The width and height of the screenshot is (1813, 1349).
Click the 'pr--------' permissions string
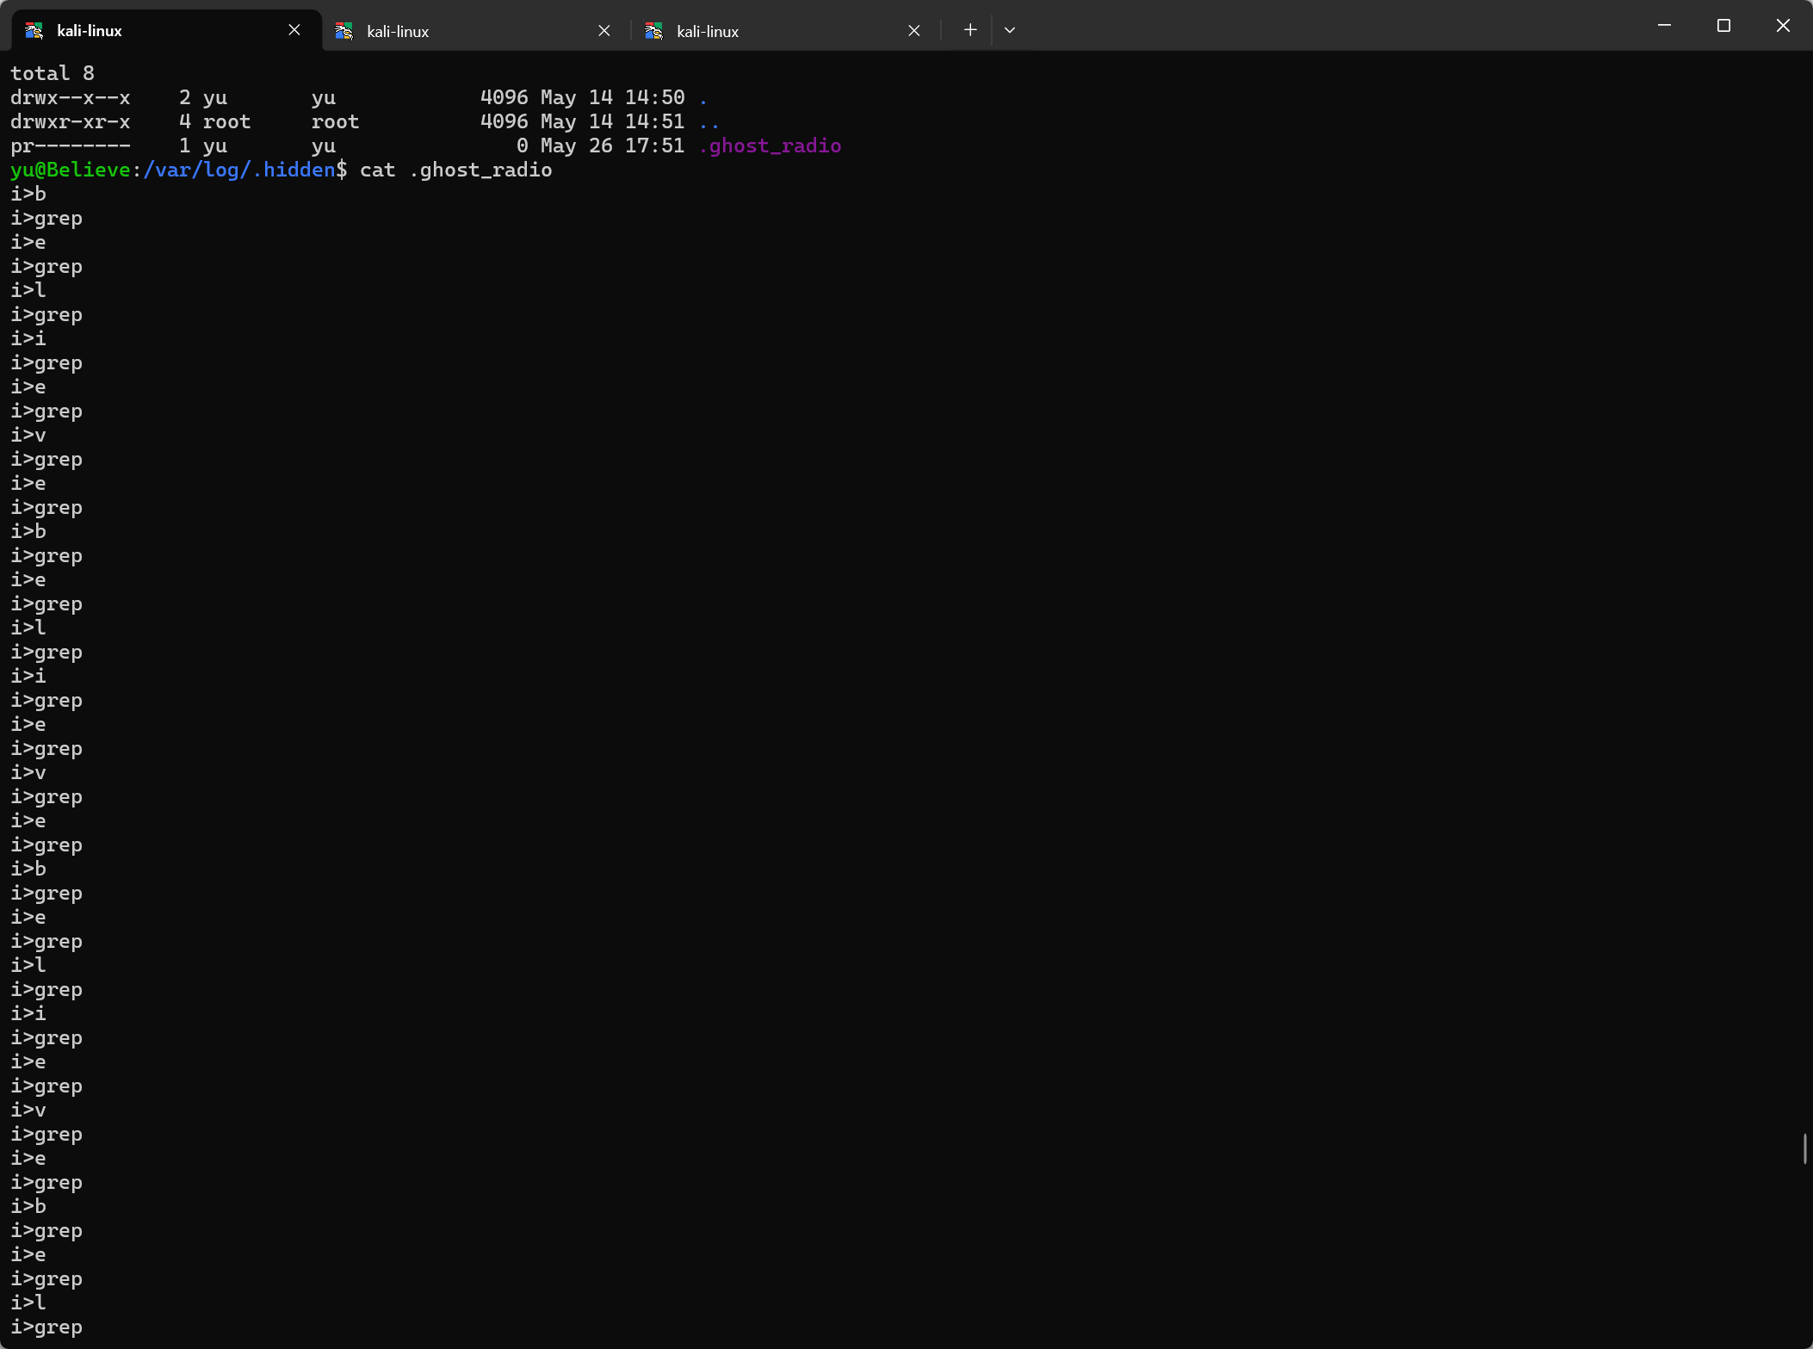click(x=71, y=145)
